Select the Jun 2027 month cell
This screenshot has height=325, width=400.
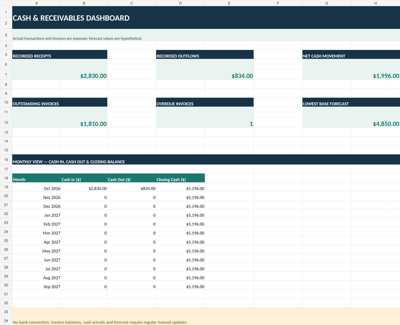pos(36,258)
